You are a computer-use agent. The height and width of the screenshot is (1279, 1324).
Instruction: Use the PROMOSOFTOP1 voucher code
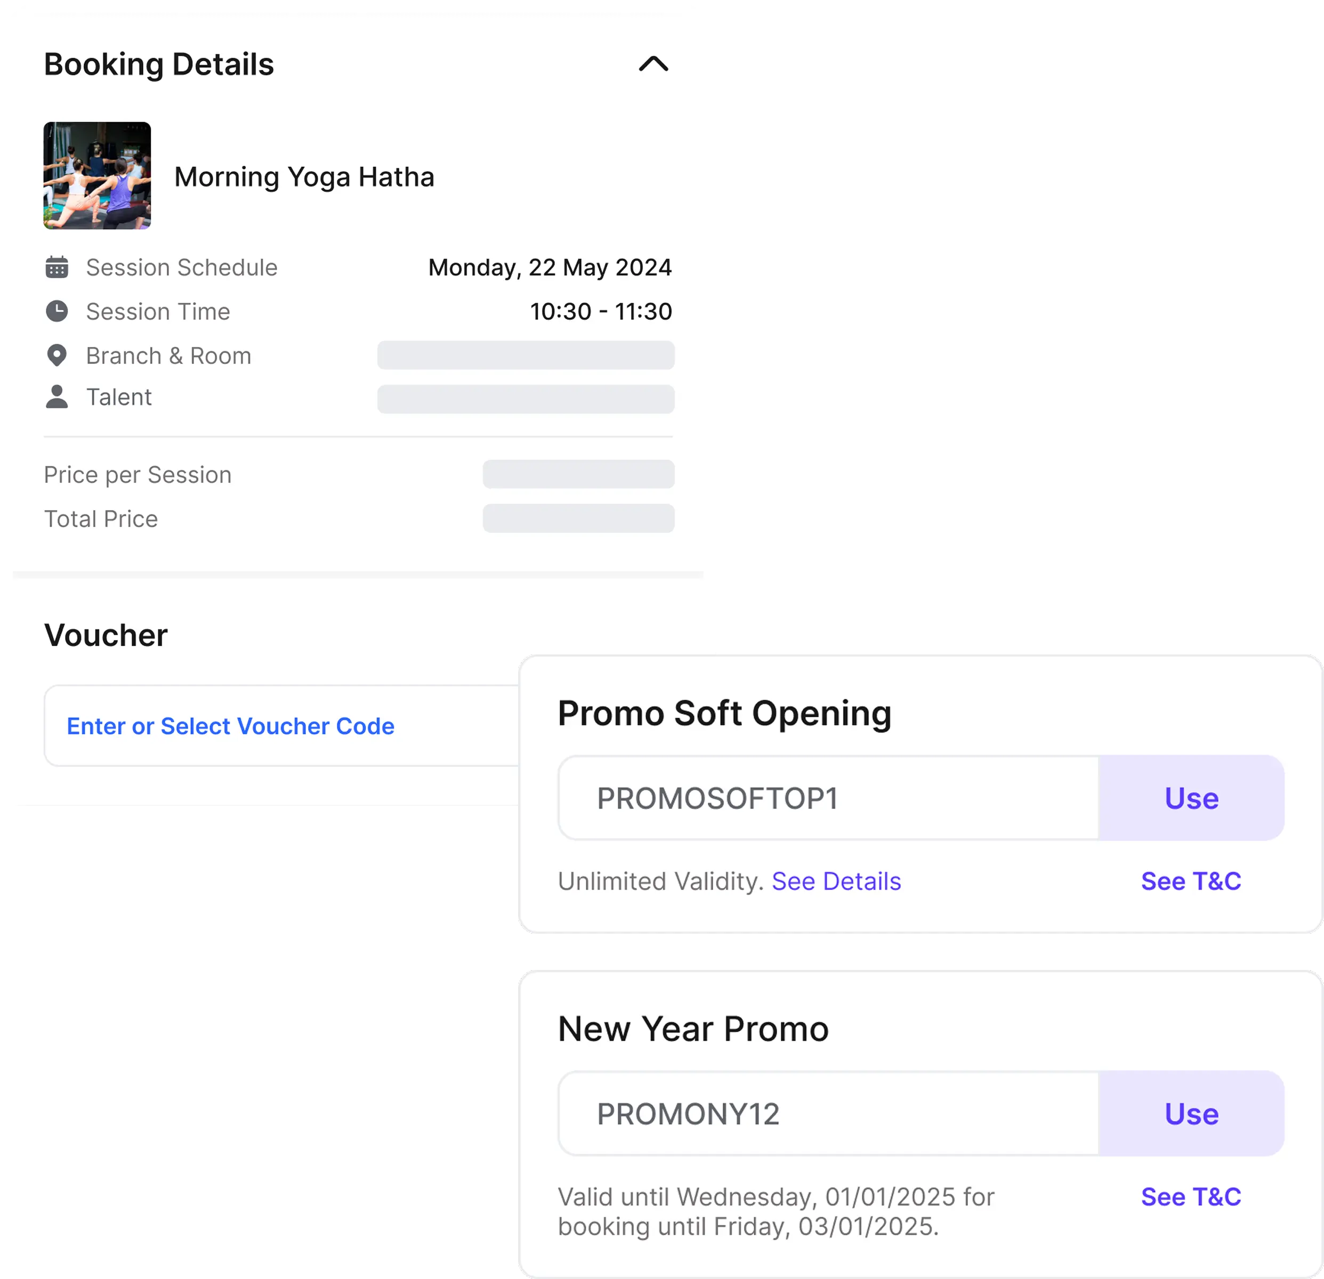tap(1191, 798)
